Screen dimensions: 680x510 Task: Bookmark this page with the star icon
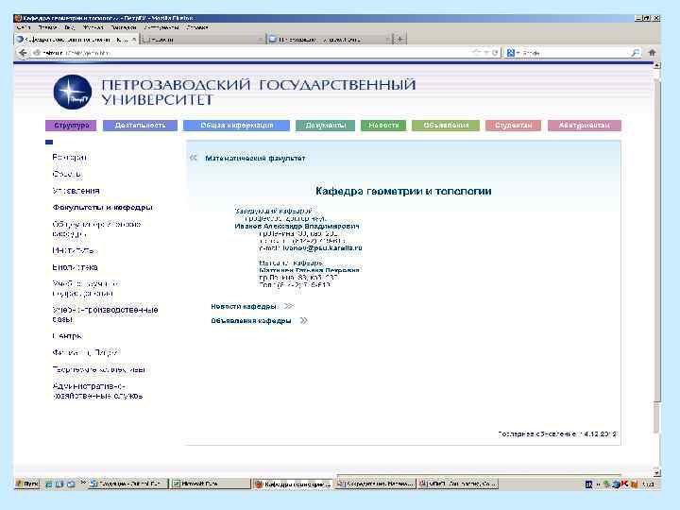[477, 53]
